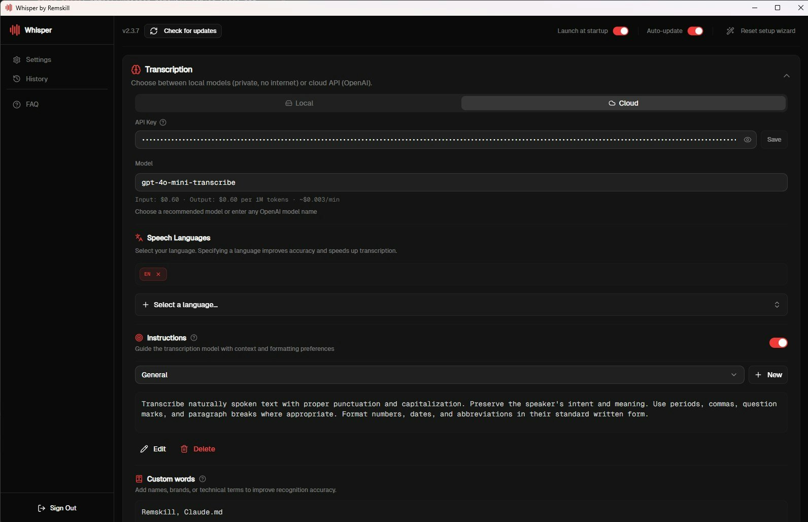This screenshot has height=522, width=808.
Task: Click the drive icon in Local tab
Action: click(x=289, y=103)
